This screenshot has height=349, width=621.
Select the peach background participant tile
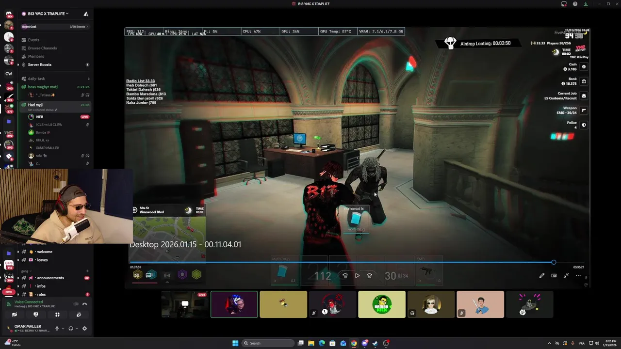click(x=480, y=304)
